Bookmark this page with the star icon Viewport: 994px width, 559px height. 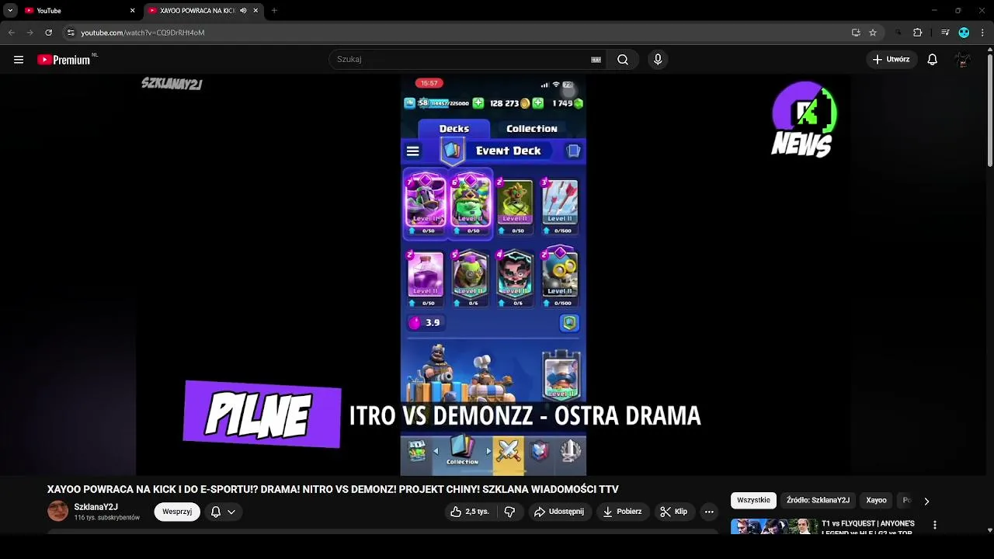pos(873,33)
